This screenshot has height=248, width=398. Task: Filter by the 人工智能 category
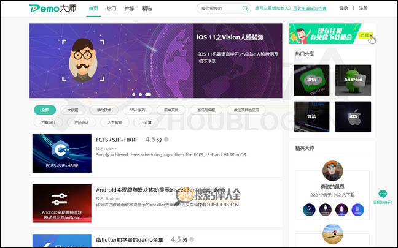[114, 122]
